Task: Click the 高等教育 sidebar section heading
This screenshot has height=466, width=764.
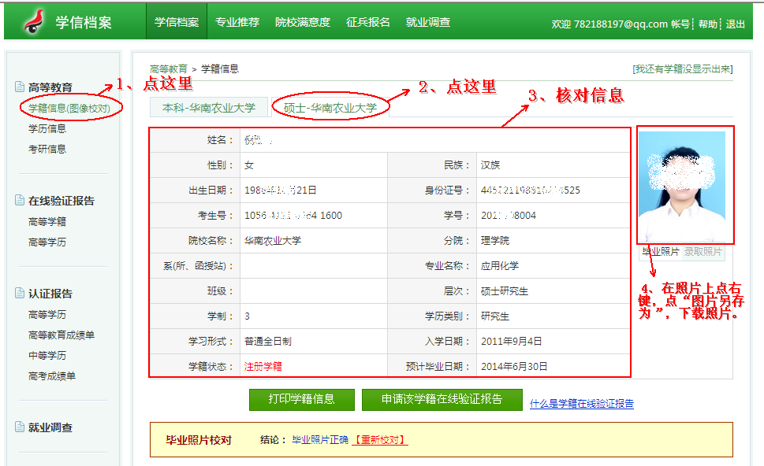Action: coord(50,87)
